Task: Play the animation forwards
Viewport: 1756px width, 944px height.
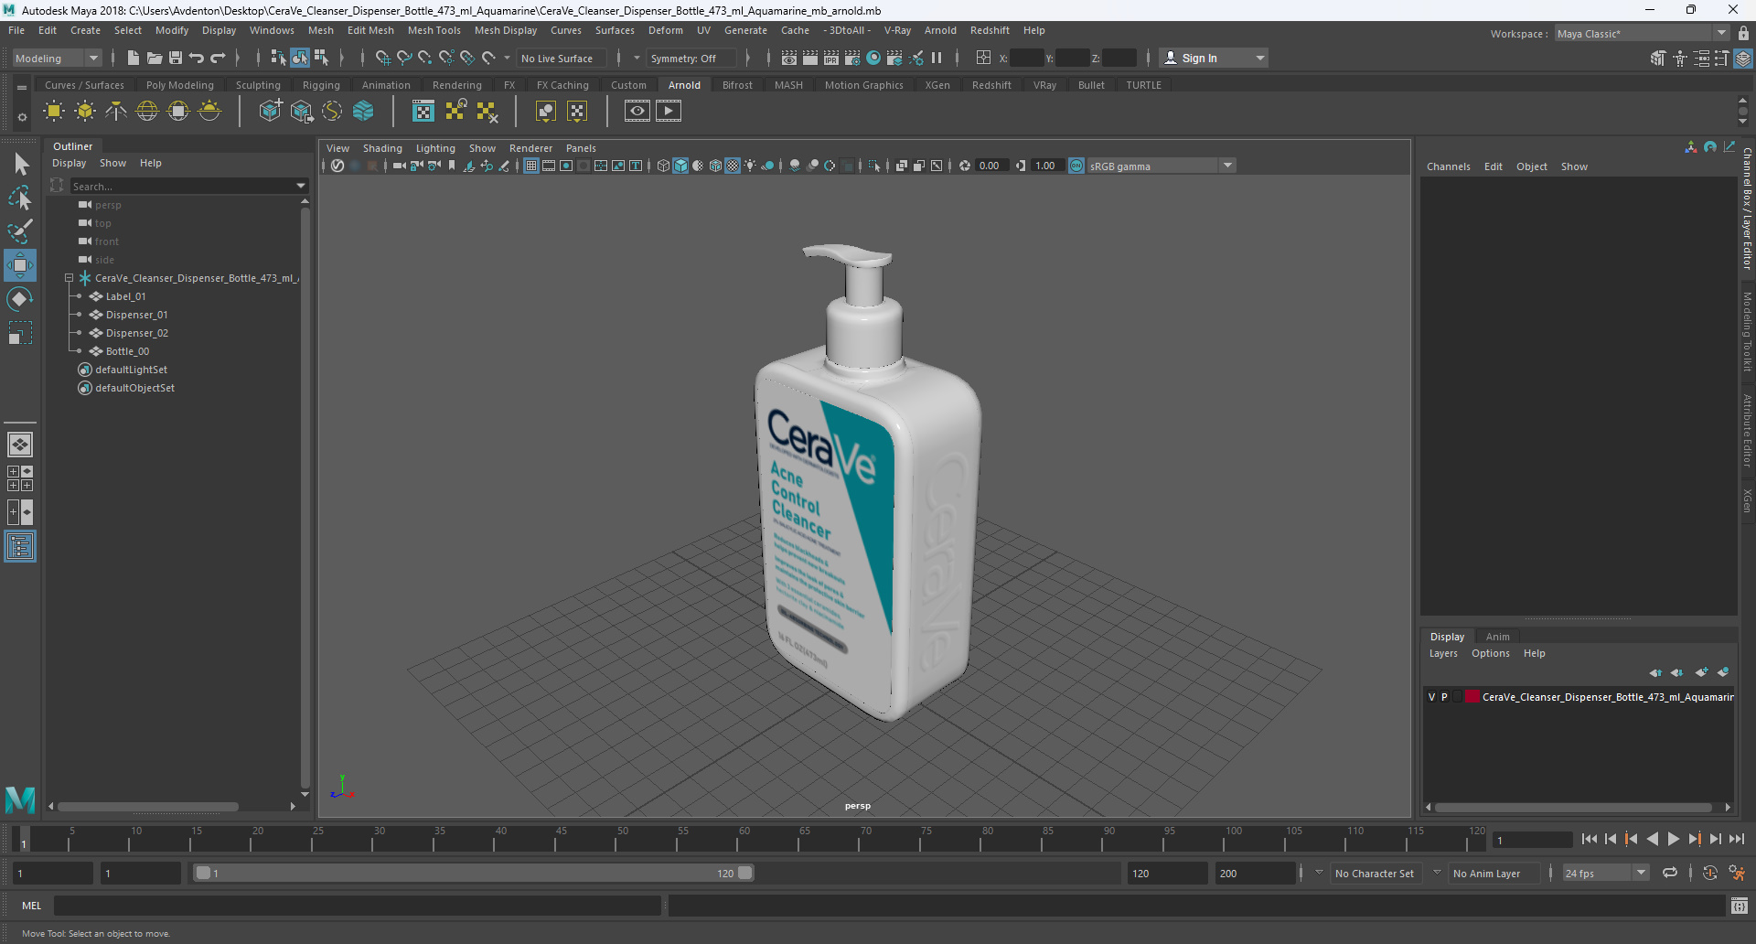Action: 1673,839
